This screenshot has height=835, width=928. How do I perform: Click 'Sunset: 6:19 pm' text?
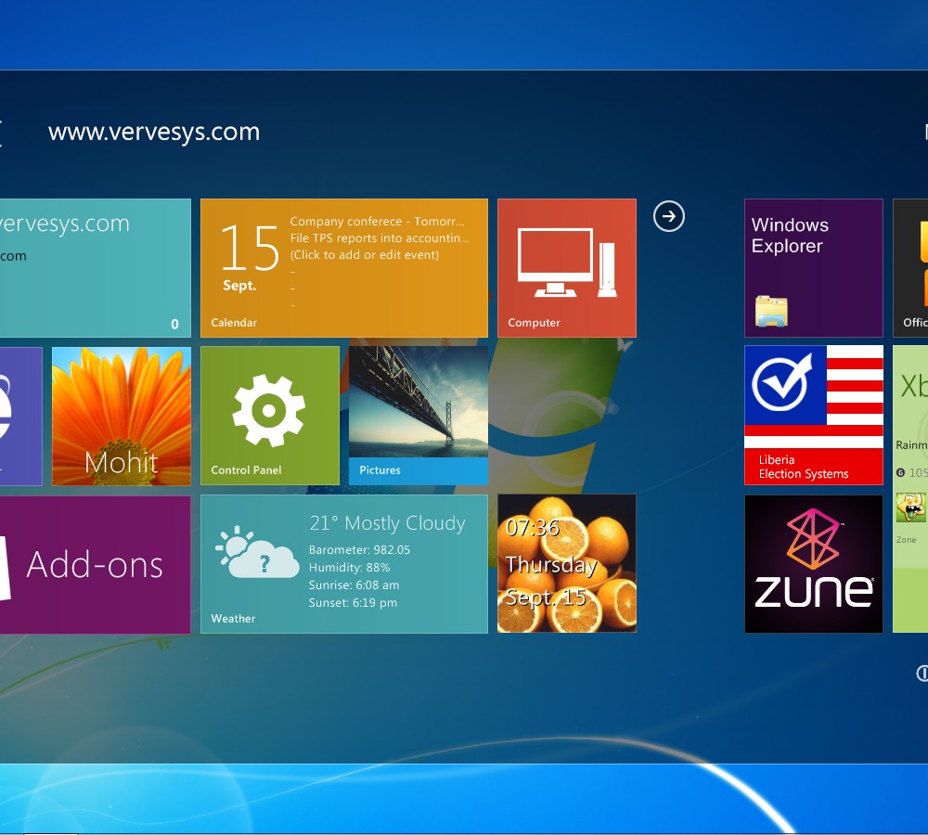353,603
